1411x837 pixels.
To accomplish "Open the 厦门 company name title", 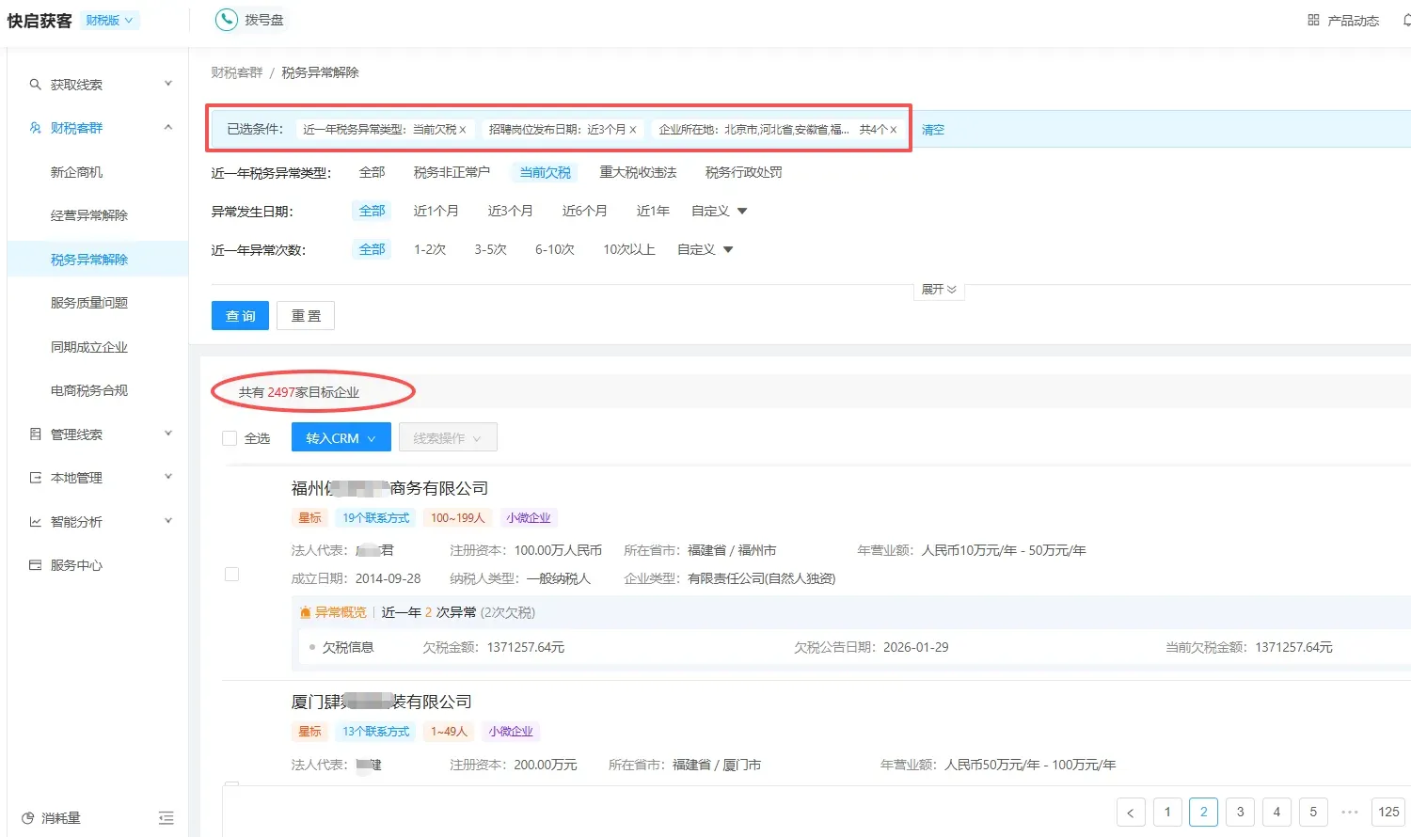I will pos(381,702).
